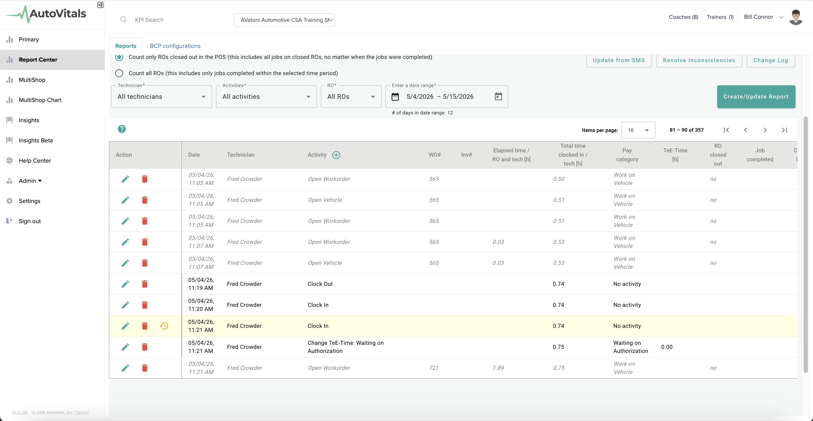Click the Resolve Inconsistencies button
Viewport: 813px width, 421px height.
point(699,60)
